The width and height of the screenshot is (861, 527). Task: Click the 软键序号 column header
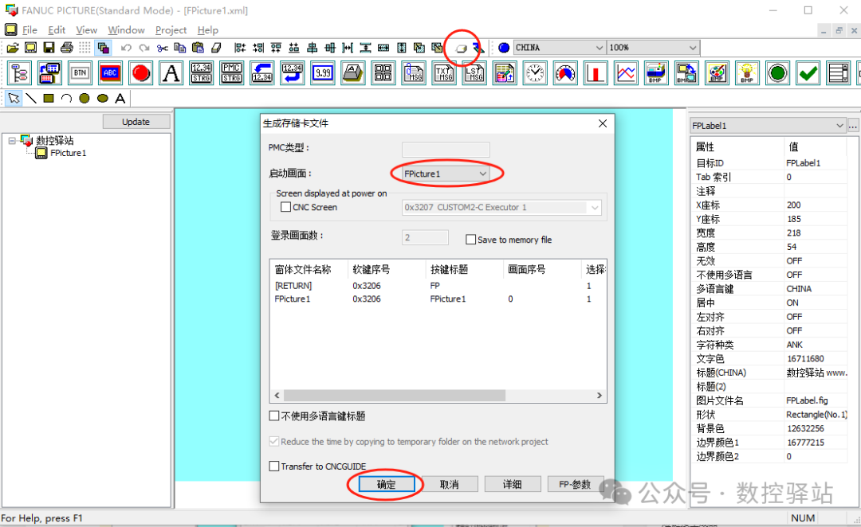coord(387,269)
